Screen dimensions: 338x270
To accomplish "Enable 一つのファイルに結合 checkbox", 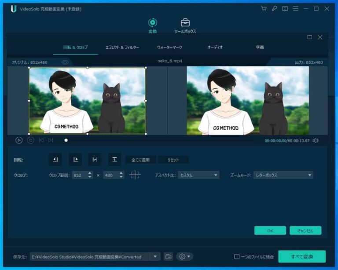I will [237, 257].
